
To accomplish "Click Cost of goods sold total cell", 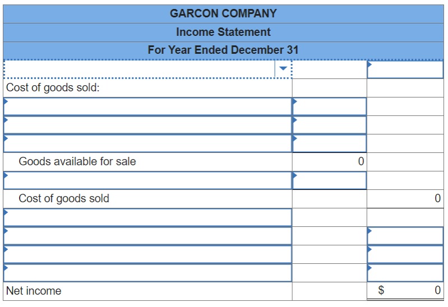I will [x=405, y=199].
